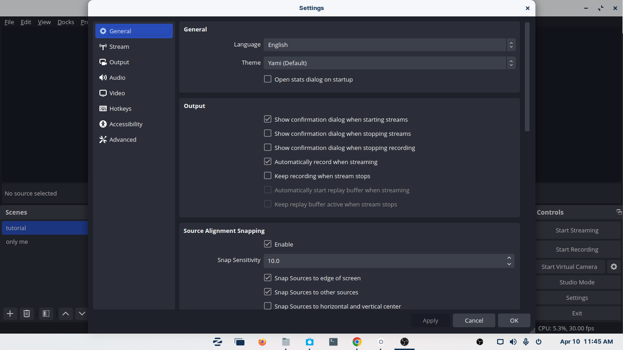Image resolution: width=623 pixels, height=350 pixels.
Task: Check Open stats dialog on startup
Action: [x=268, y=79]
